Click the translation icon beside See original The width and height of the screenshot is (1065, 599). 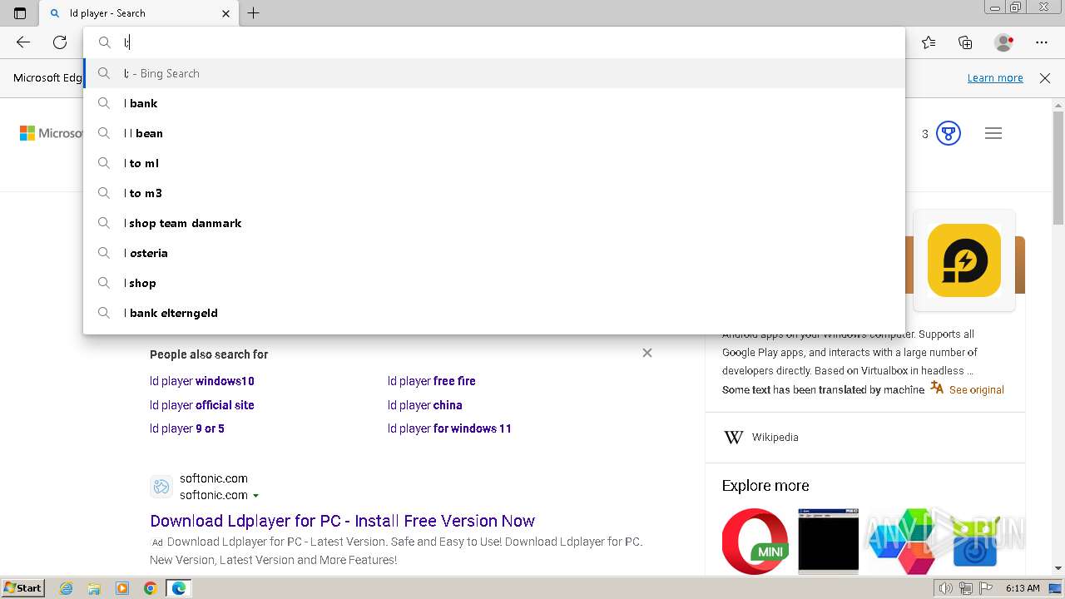(x=937, y=388)
